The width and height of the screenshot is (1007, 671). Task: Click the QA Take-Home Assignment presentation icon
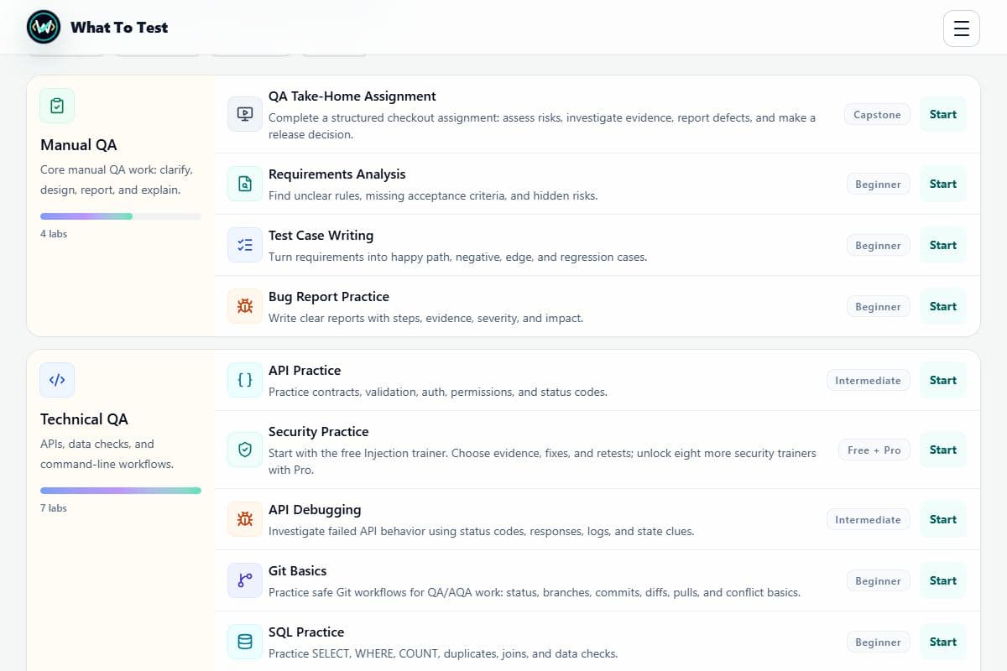point(245,114)
